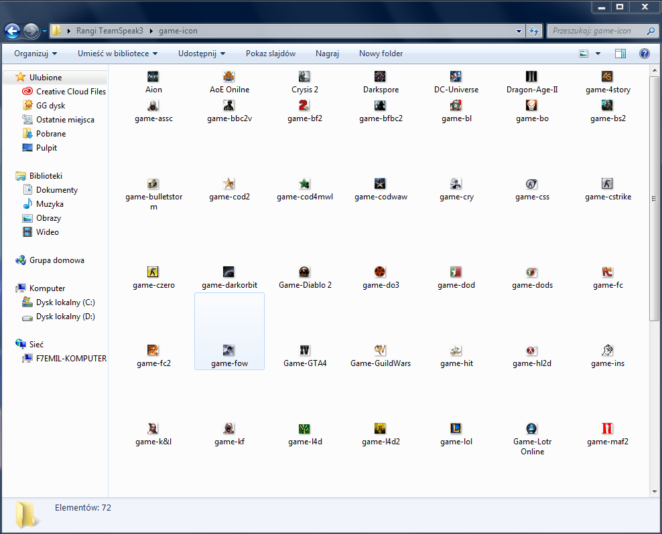The image size is (662, 534).
Task: Select the game-hl2d icon file
Action: [532, 356]
